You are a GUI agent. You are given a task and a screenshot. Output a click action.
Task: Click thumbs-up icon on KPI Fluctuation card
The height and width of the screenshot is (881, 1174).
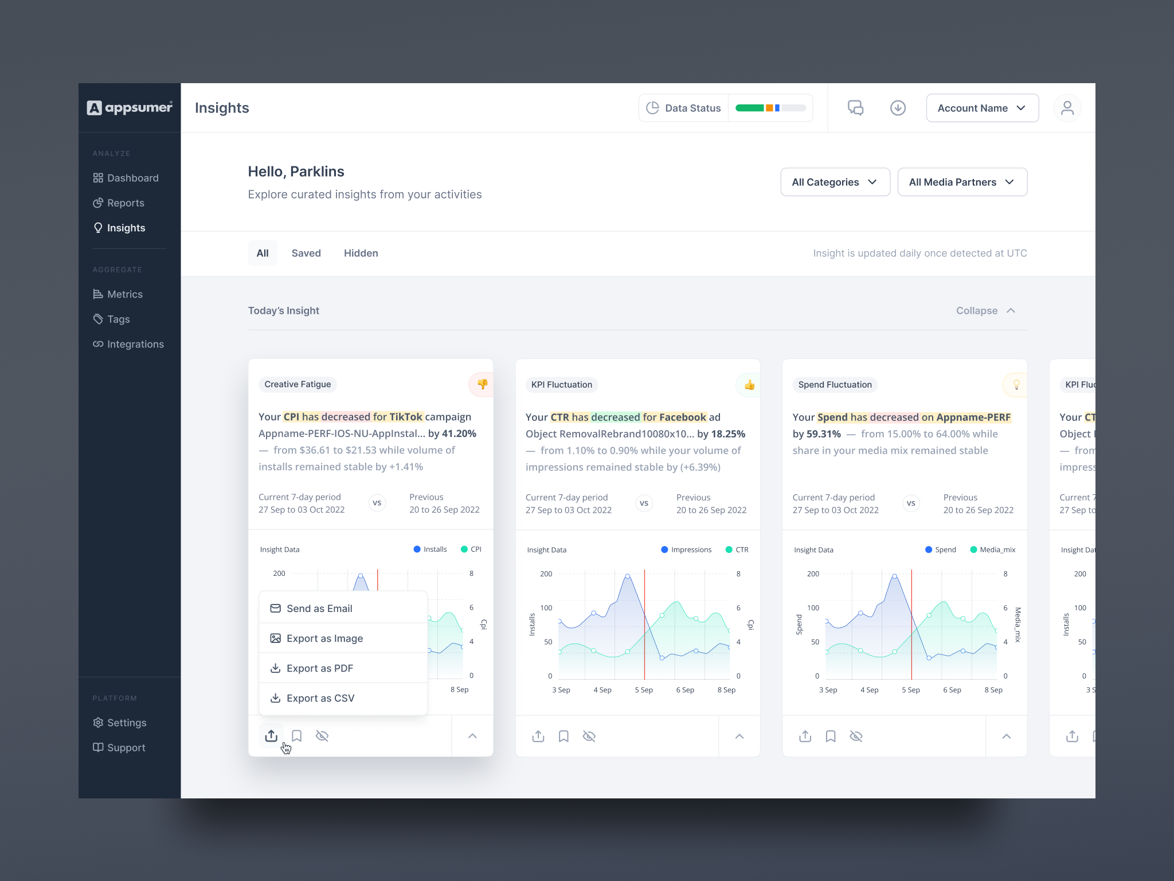click(x=749, y=385)
